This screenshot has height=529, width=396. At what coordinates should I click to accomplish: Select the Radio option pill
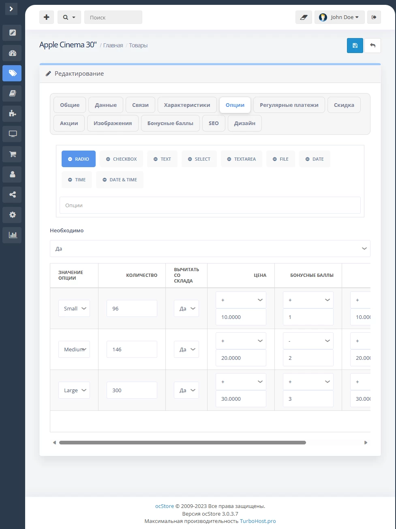click(79, 159)
